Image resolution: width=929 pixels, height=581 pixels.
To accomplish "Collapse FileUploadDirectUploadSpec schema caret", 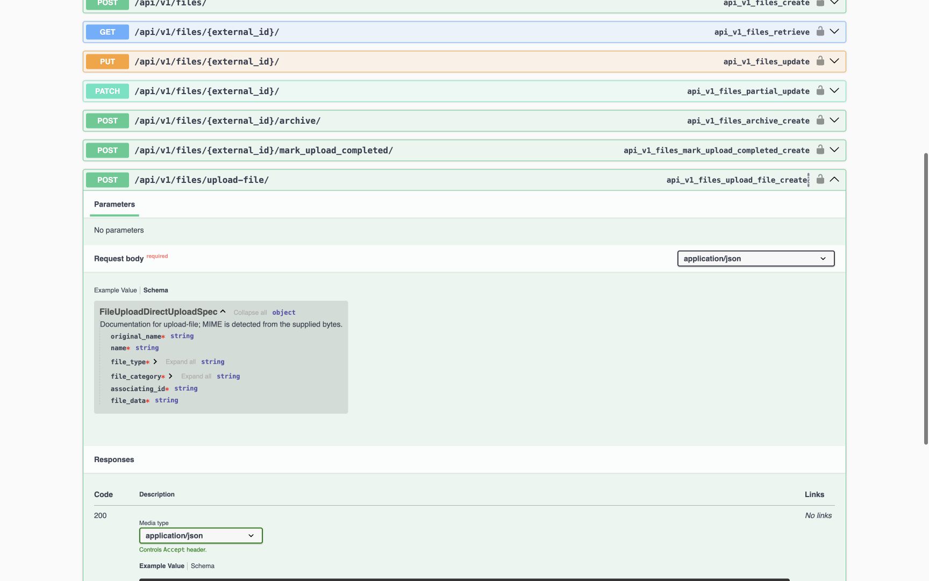I will point(223,311).
